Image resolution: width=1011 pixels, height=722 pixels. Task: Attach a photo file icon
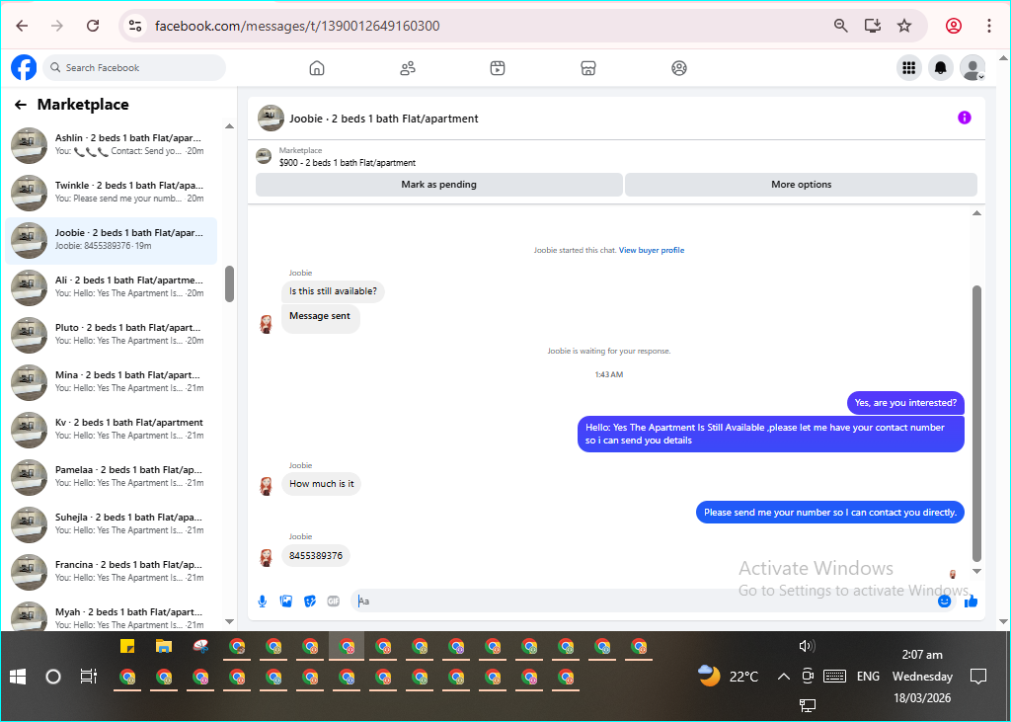coord(286,602)
